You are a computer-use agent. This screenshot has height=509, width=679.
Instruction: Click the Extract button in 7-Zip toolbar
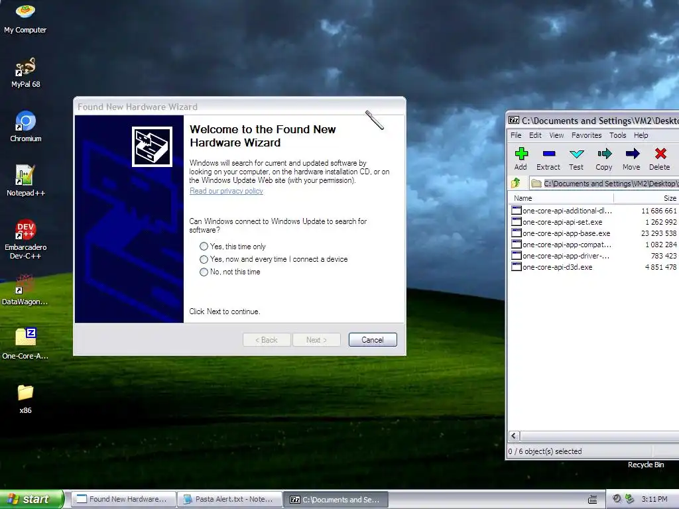548,159
